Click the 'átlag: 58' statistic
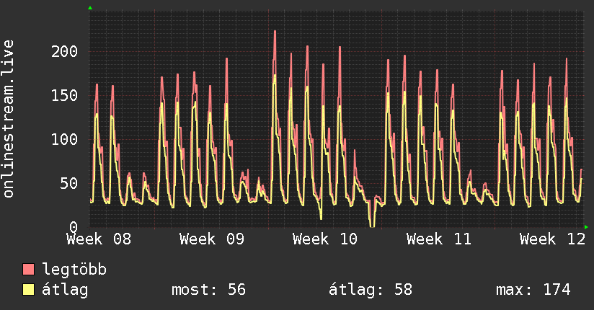The image size is (594, 310). point(371,290)
